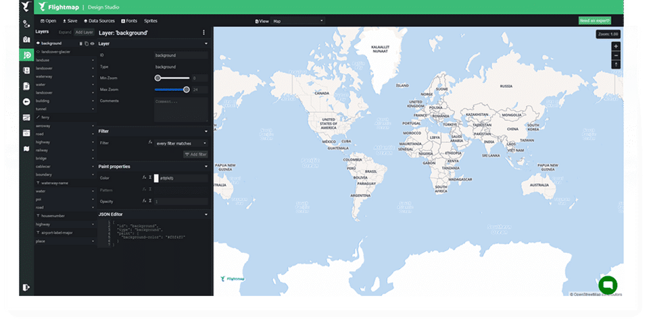
Task: Open Sprites from the toolbar
Action: point(151,21)
